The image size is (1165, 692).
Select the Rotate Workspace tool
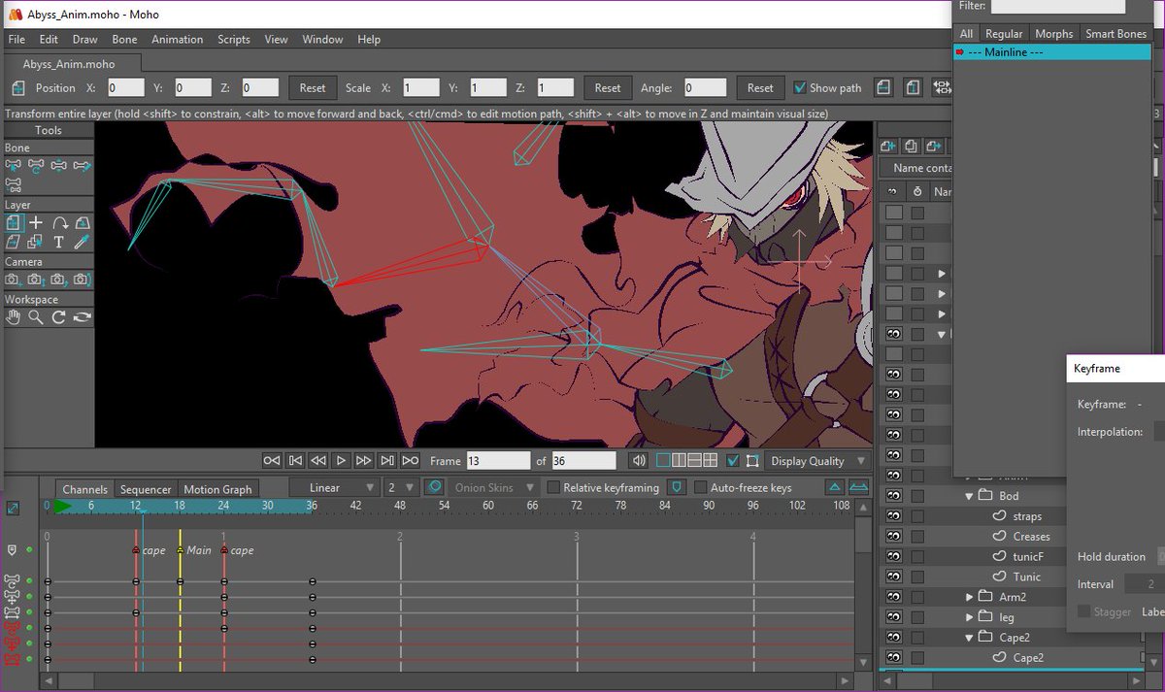(60, 317)
